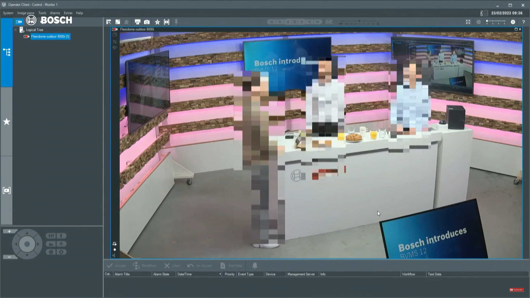Click the camera snapshot icon in toolbar

tap(147, 22)
